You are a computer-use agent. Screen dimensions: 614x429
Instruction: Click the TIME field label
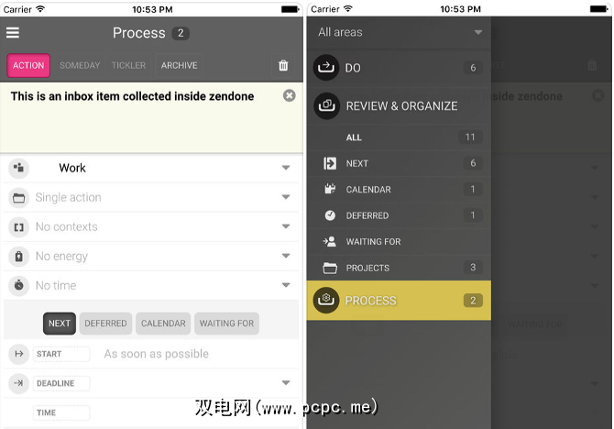(x=61, y=412)
